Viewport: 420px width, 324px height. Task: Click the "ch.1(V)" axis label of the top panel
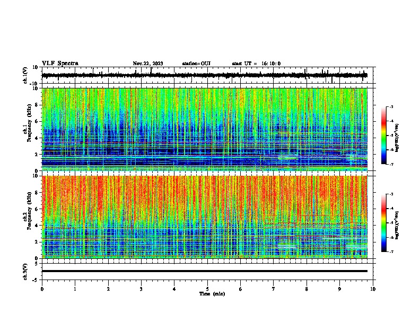click(25, 75)
